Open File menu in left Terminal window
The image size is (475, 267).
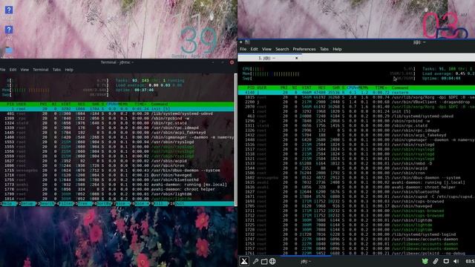2,70
